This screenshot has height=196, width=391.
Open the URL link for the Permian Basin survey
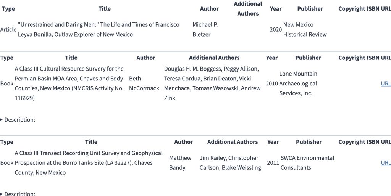386,84
